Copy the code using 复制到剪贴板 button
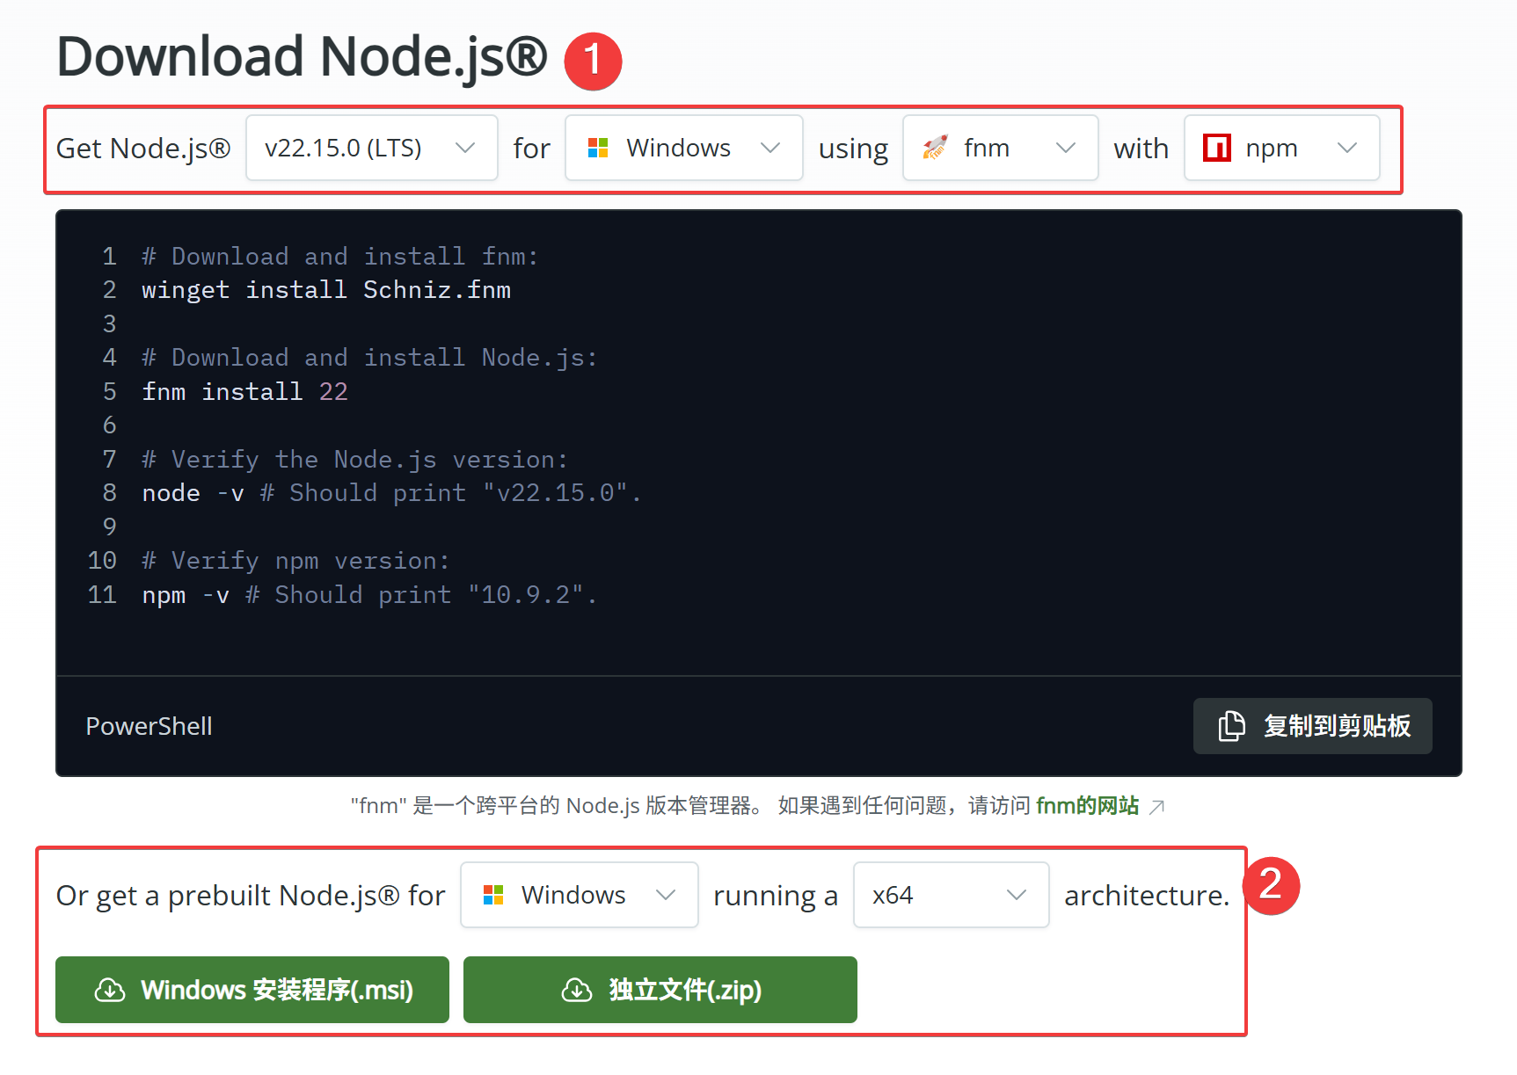1517x1075 pixels. 1312,726
